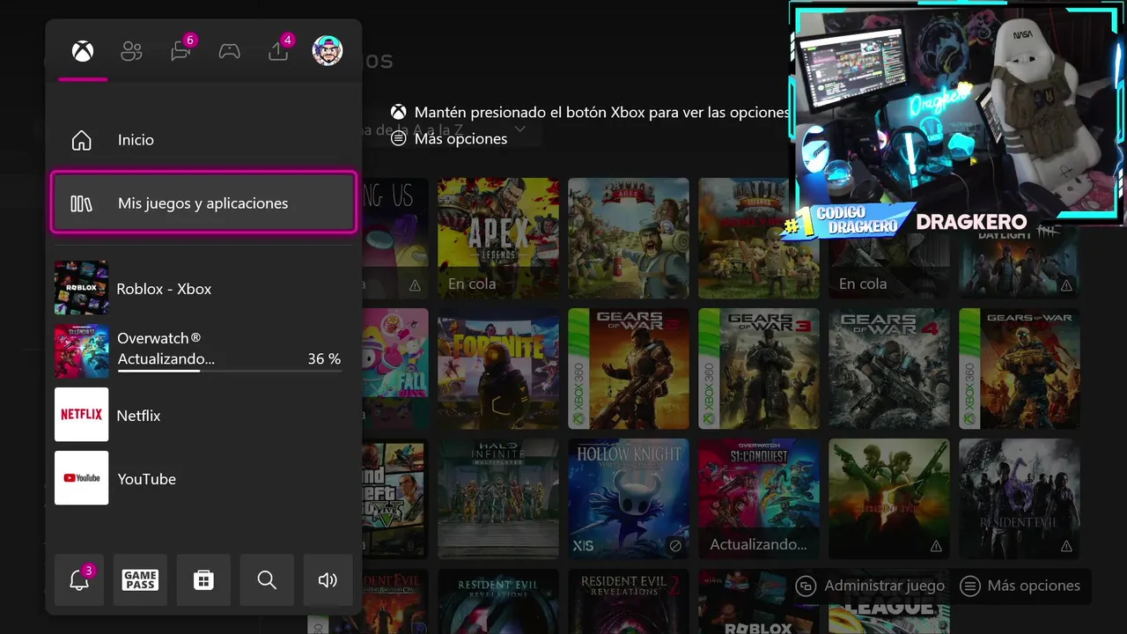
Task: Launch Netflix app
Action: click(x=203, y=415)
